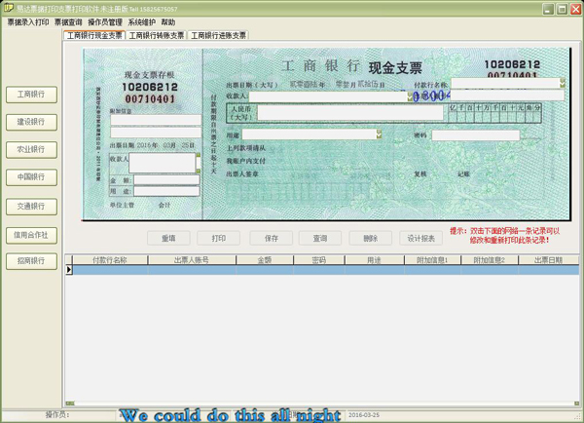Image resolution: width=584 pixels, height=423 pixels.
Task: Click grid horizontal scrollbar right arrow
Action: (576, 404)
